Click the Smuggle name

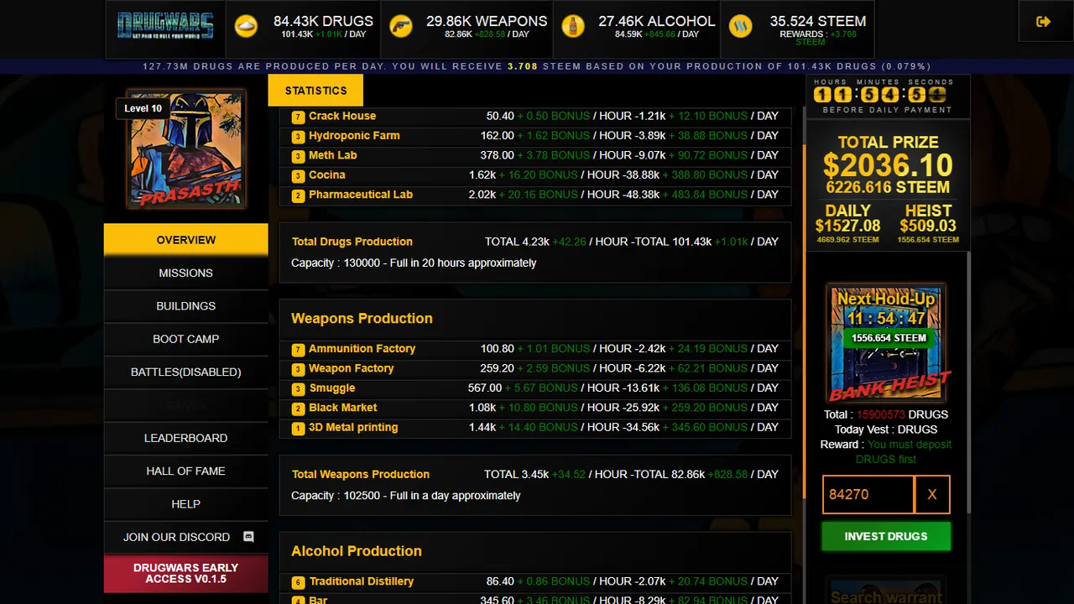pyautogui.click(x=332, y=388)
